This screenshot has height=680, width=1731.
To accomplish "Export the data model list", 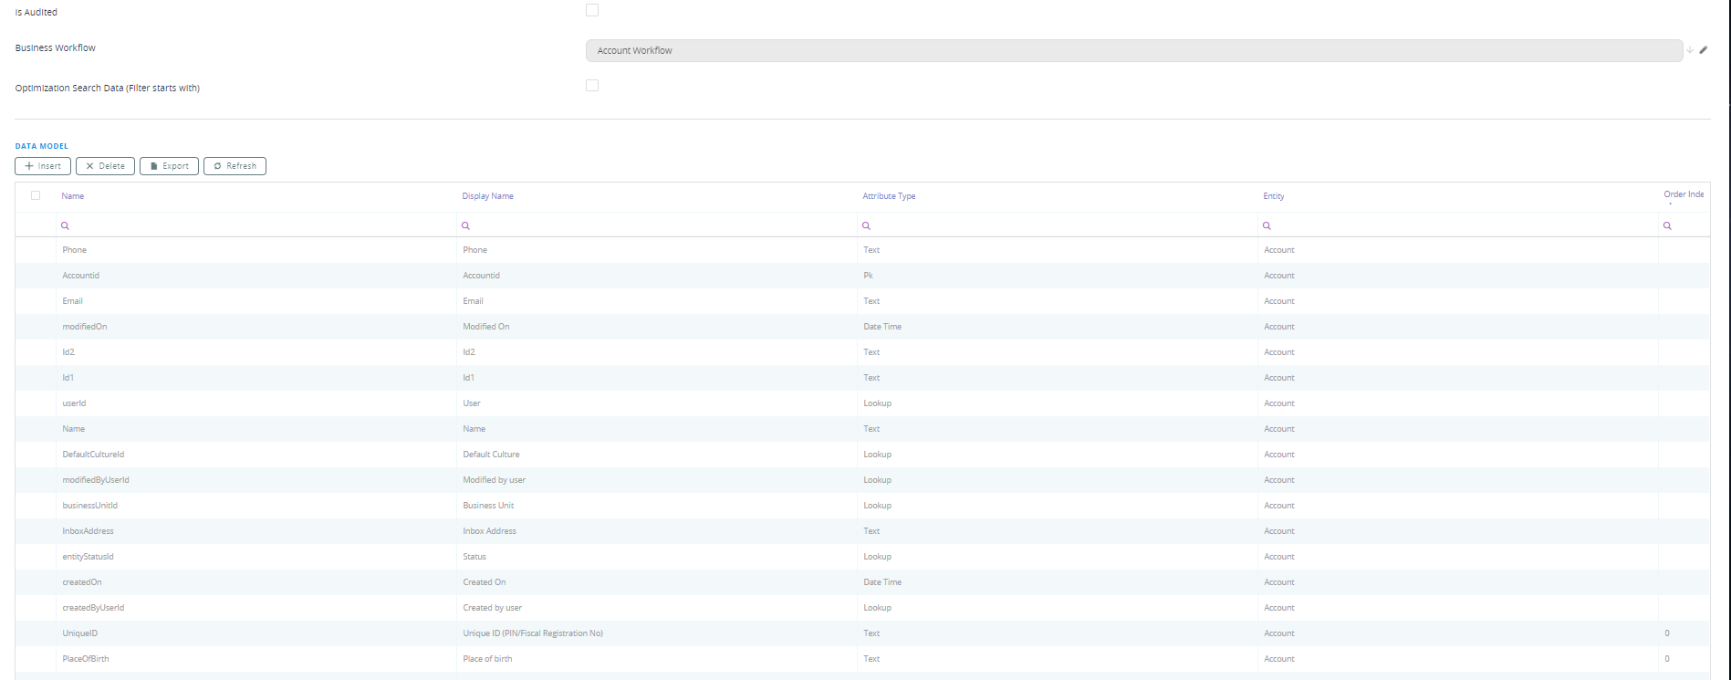I will coord(169,166).
